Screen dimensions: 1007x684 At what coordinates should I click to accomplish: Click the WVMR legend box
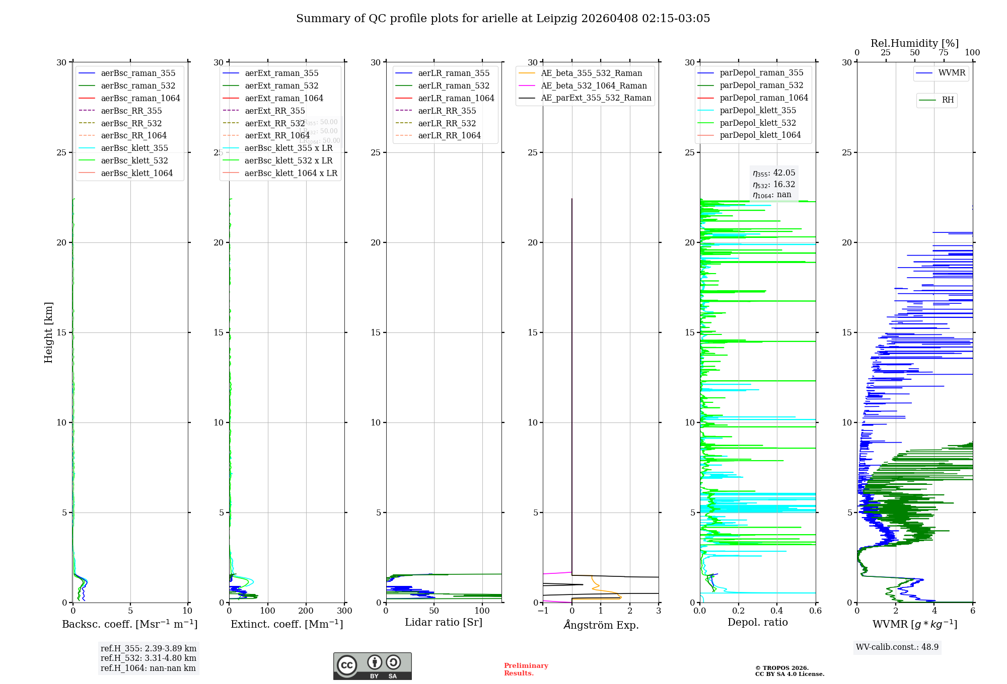[941, 73]
